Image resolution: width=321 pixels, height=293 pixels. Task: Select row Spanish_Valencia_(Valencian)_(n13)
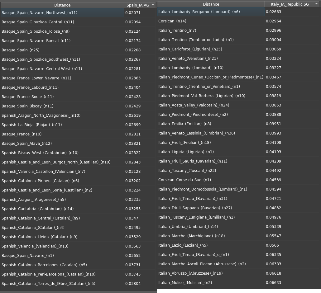pyautogui.click(x=79, y=246)
